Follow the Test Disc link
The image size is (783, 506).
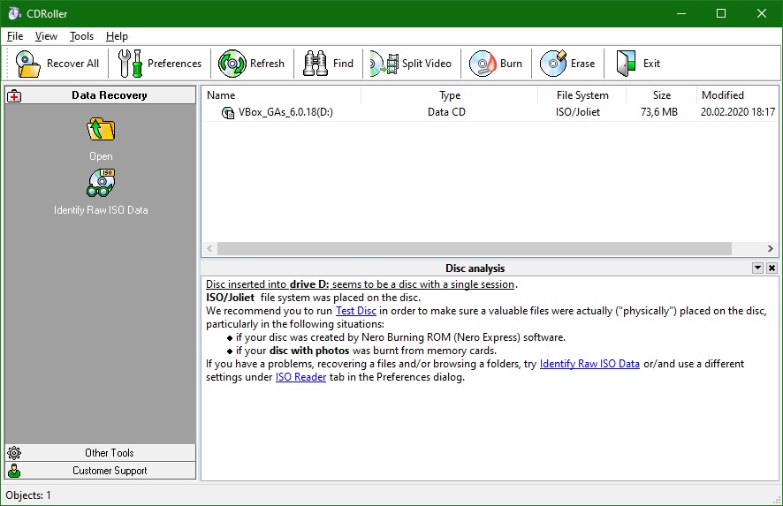click(356, 311)
